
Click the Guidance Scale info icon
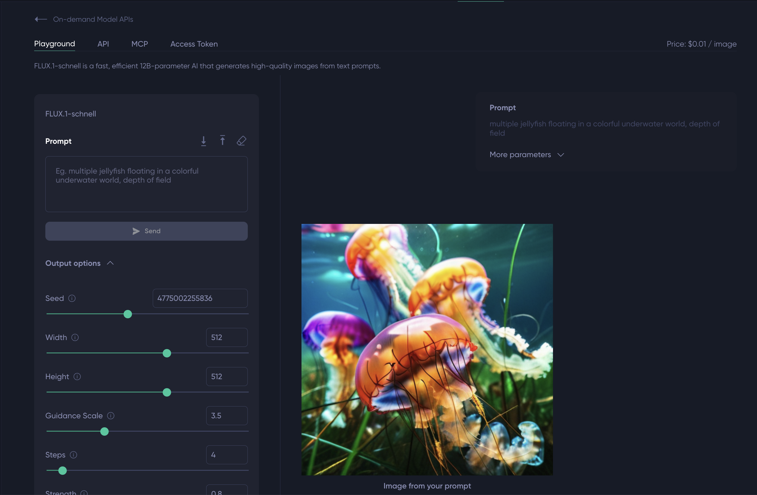click(111, 416)
